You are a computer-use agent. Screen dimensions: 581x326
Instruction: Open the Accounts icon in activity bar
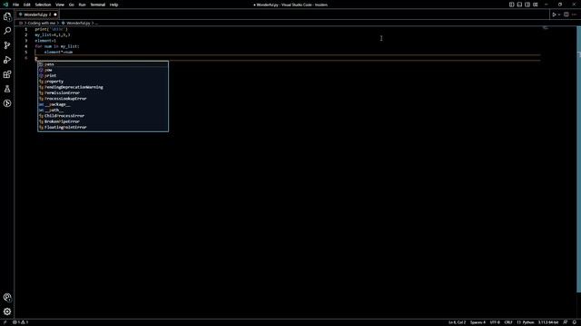tap(7, 298)
